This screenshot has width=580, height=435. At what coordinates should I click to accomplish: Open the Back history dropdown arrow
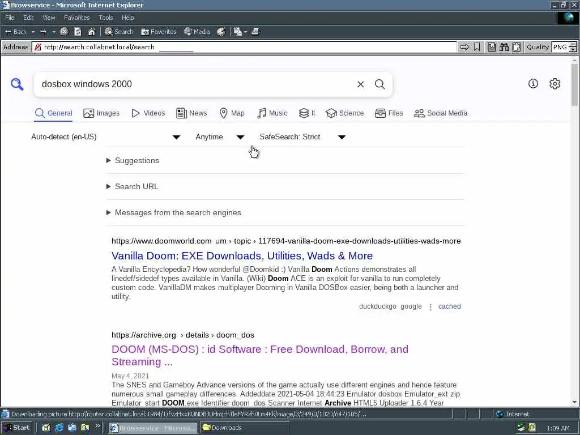pyautogui.click(x=33, y=32)
